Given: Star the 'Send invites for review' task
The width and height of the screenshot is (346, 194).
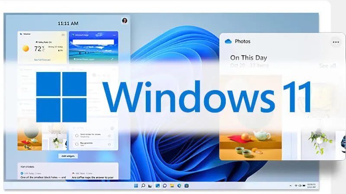Looking at the screenshot, I should click(x=109, y=136).
